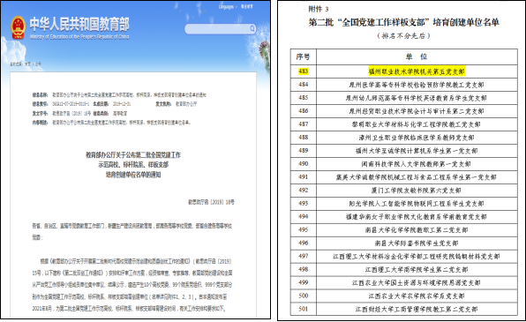Click the 附件 3 label
This screenshot has height=322, width=526.
[319, 10]
